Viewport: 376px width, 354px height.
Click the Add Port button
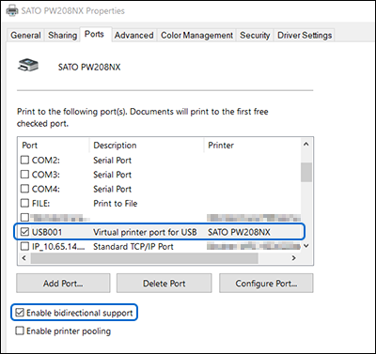coord(63,284)
